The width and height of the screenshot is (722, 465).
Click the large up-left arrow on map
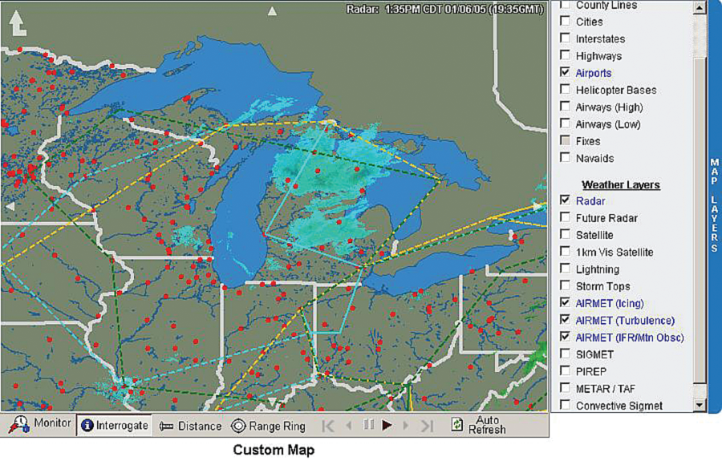click(18, 22)
